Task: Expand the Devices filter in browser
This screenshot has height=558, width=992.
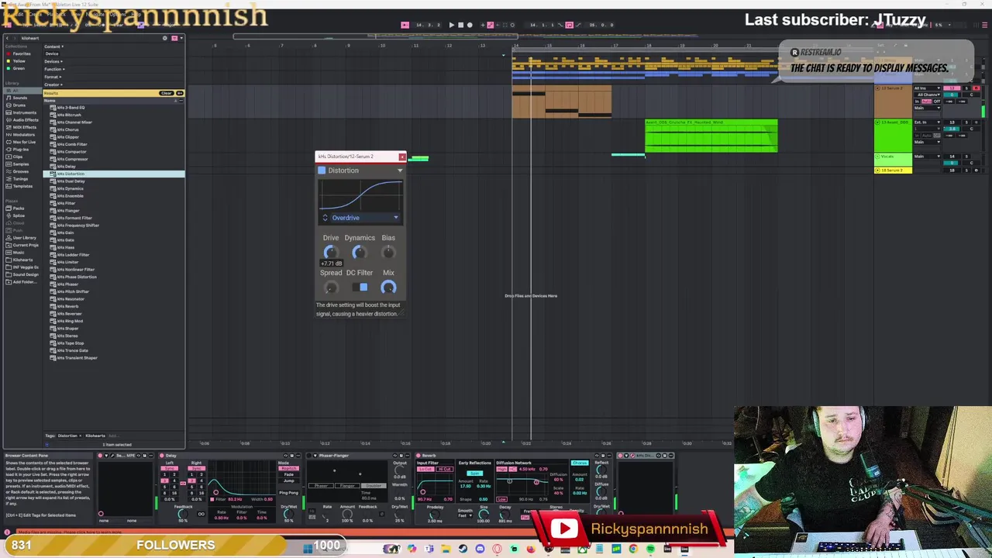Action: (x=54, y=61)
